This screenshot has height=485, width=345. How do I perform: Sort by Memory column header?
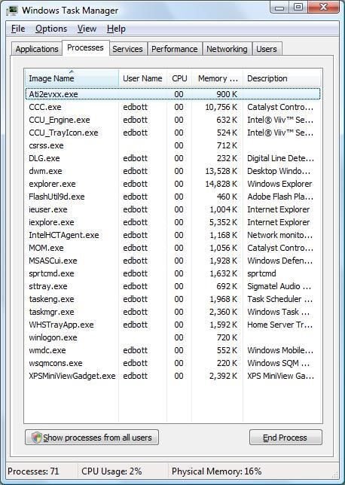click(x=218, y=78)
